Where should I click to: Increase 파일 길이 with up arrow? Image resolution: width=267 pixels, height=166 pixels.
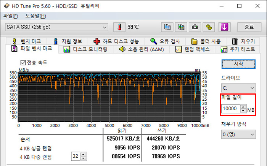pyautogui.click(x=243, y=107)
